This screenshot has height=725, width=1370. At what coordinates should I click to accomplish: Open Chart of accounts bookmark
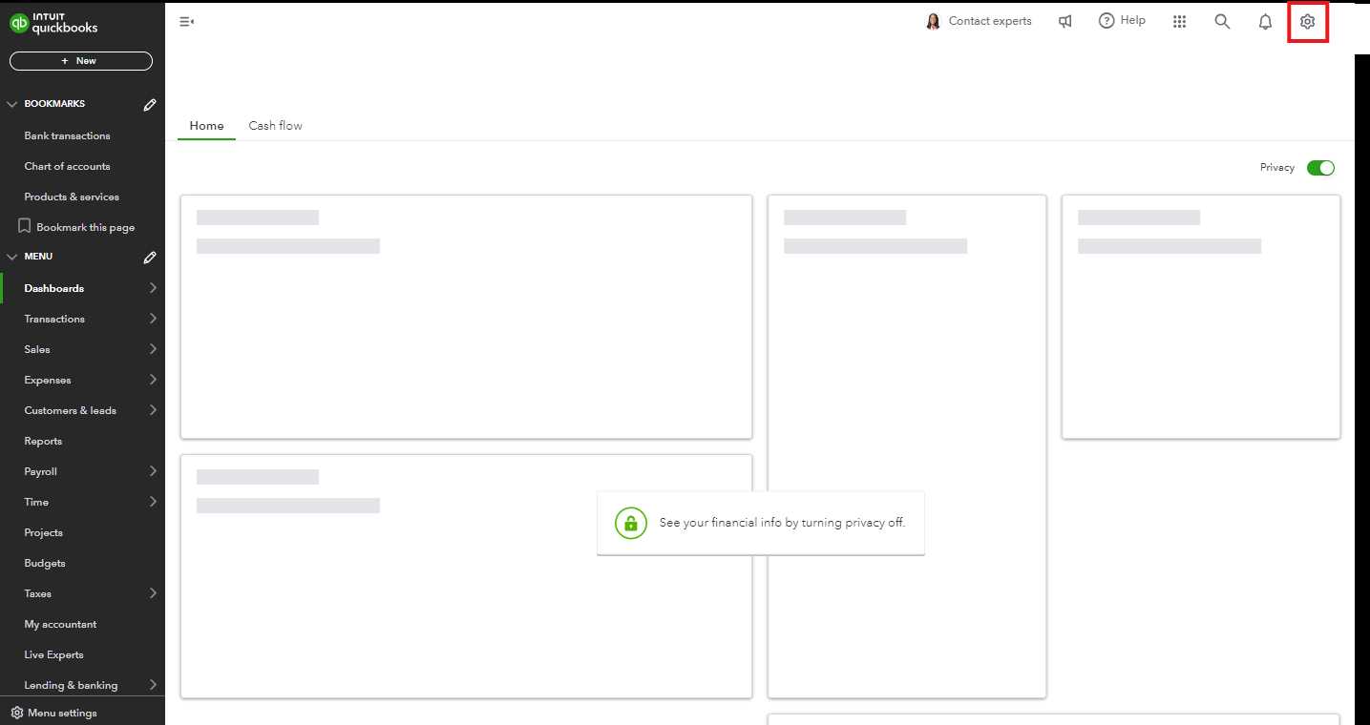click(67, 166)
